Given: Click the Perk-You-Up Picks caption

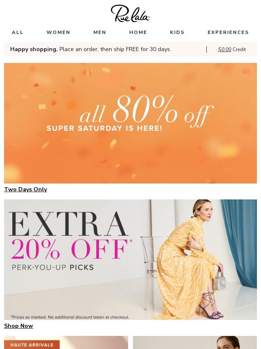Looking at the screenshot, I should [x=53, y=267].
